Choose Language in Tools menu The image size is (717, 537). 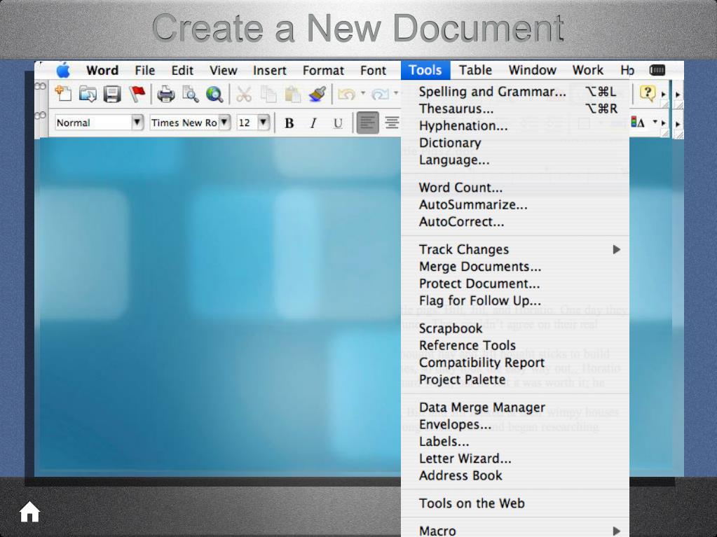(x=515, y=160)
